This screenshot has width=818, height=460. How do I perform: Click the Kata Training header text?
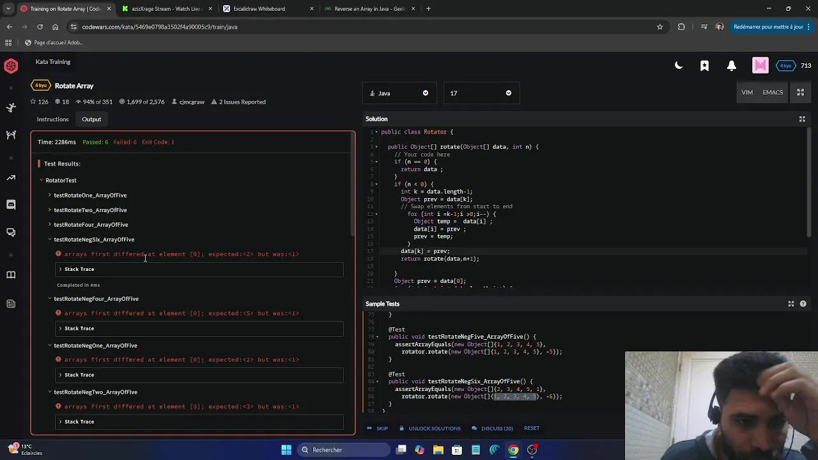53,62
